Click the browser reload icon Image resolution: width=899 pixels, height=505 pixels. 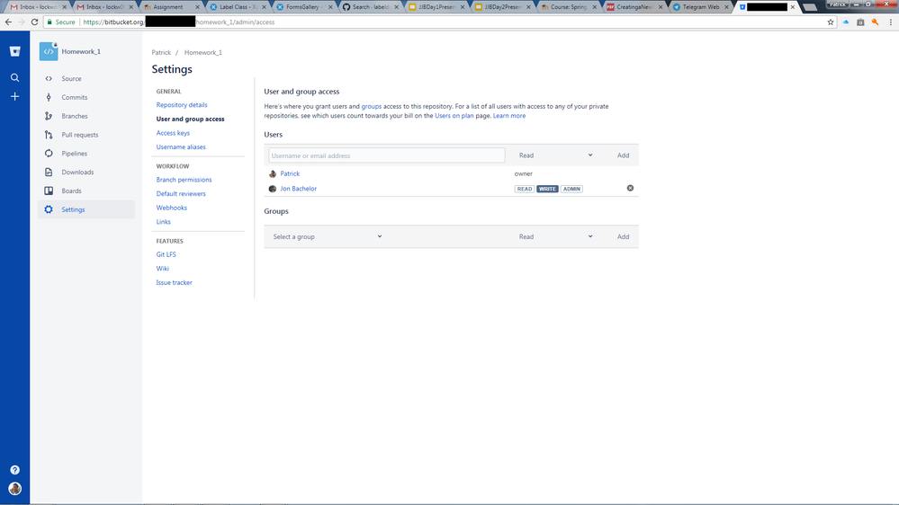34,22
